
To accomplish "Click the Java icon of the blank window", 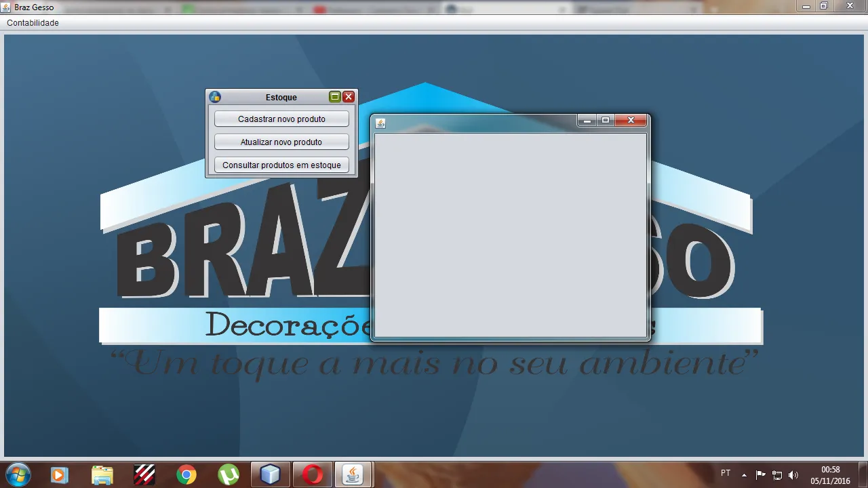I will [x=380, y=123].
